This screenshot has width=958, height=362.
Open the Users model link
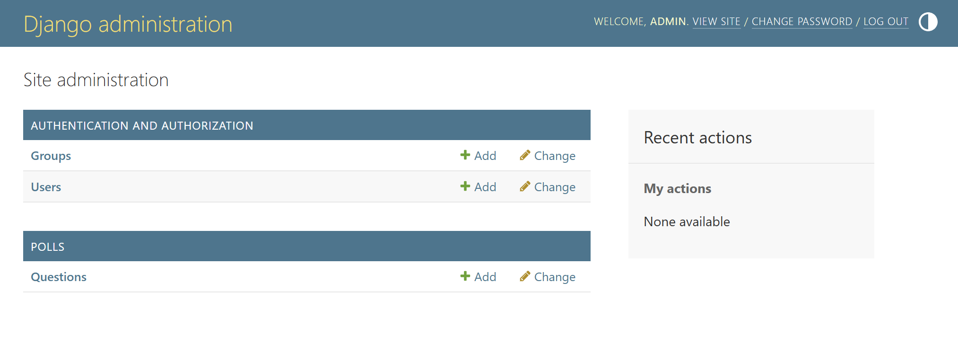[46, 187]
